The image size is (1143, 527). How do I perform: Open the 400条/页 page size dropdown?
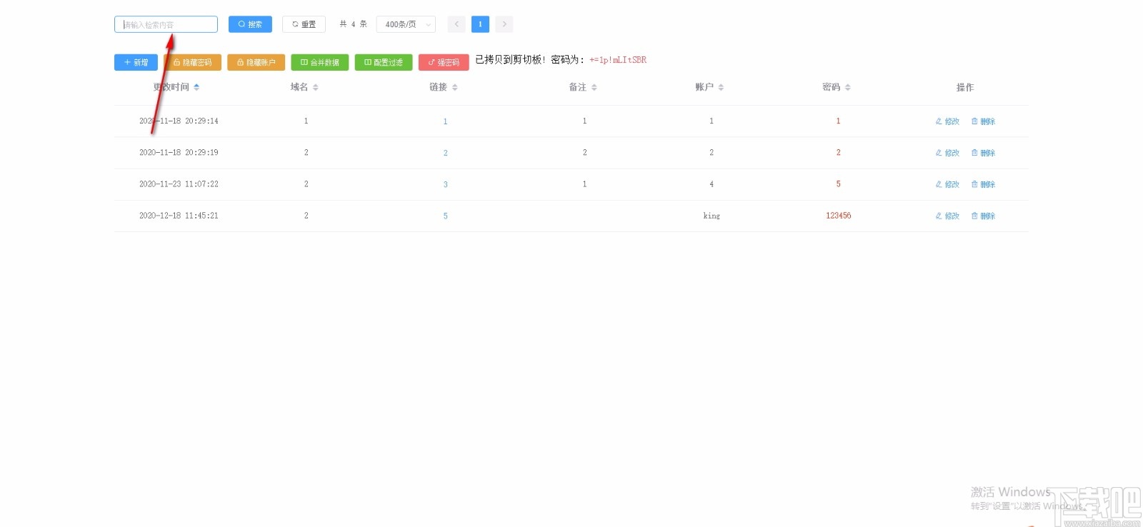(406, 24)
